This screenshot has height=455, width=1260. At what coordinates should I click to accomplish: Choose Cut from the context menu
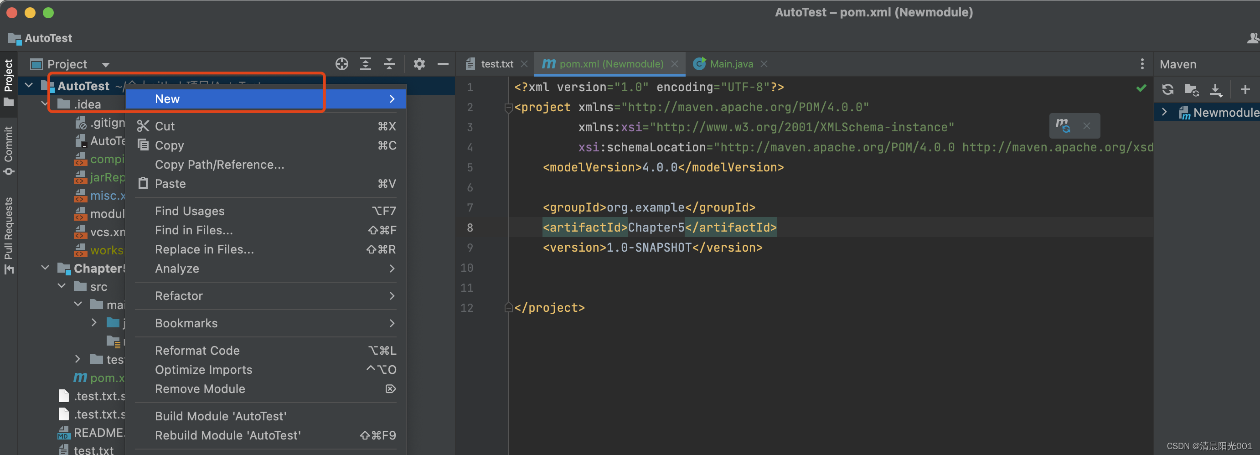[266, 126]
